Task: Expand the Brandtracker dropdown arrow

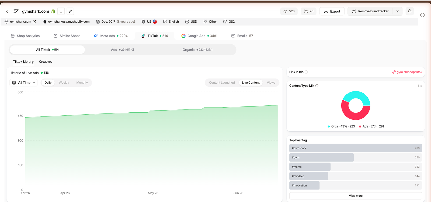Action: click(x=398, y=11)
